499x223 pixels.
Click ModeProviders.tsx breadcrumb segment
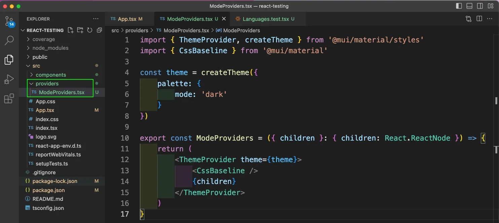pyautogui.click(x=186, y=30)
